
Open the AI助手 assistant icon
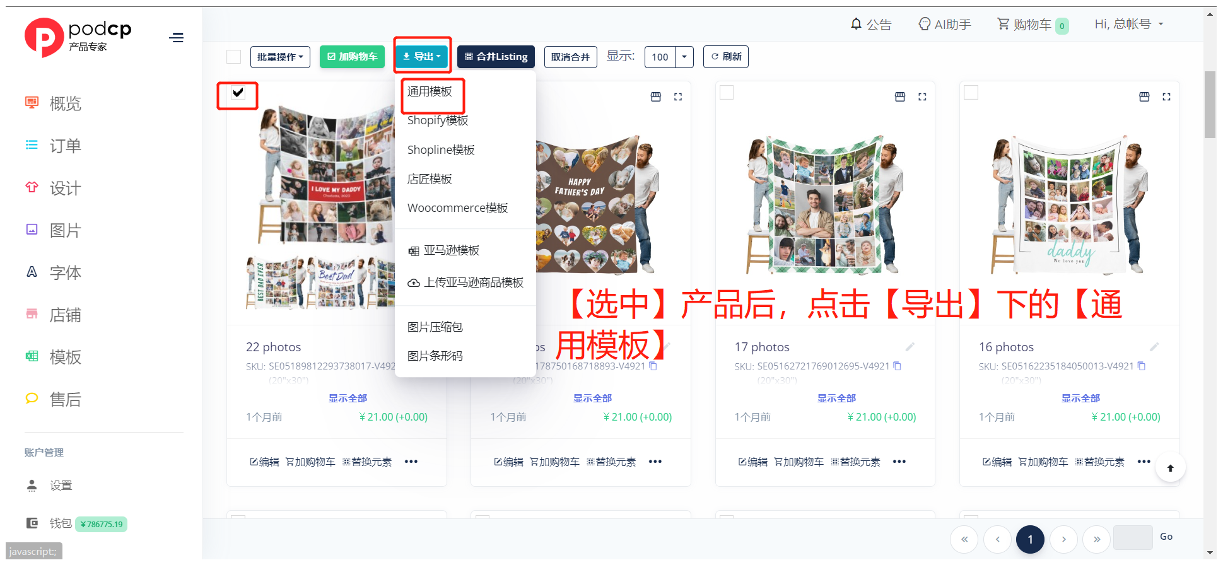[x=924, y=24]
